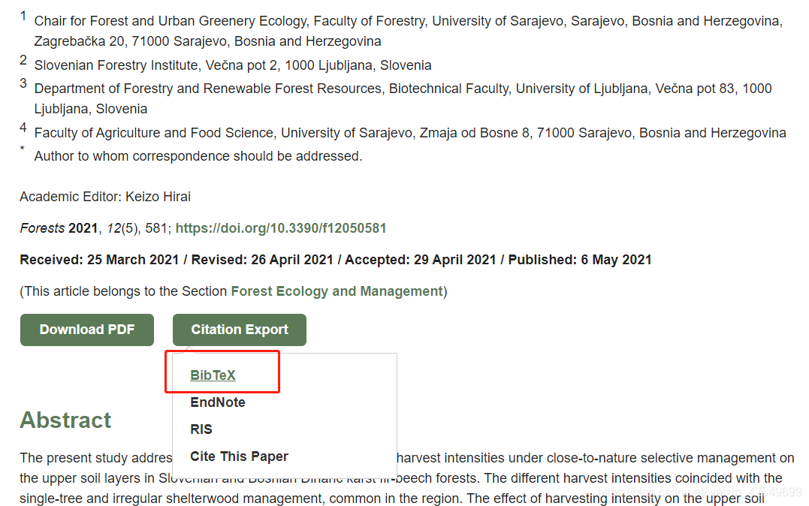Choose Cite This Paper option
The image size is (809, 506).
click(239, 456)
